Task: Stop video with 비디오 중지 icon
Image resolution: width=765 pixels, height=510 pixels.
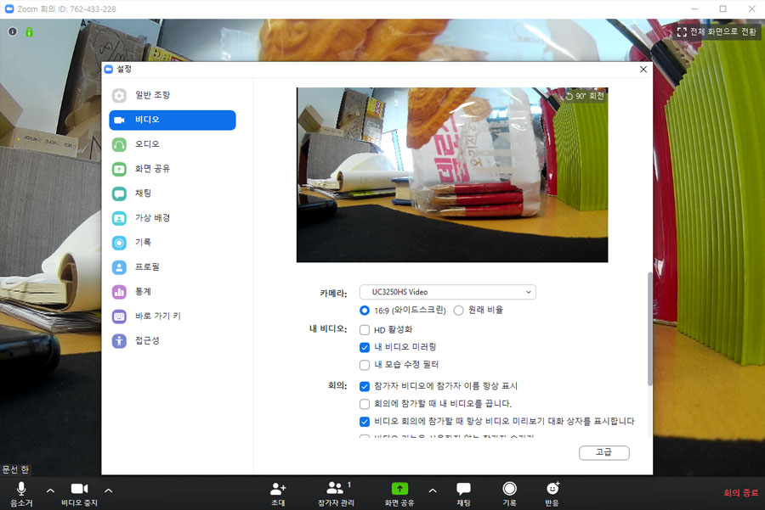Action: point(80,489)
